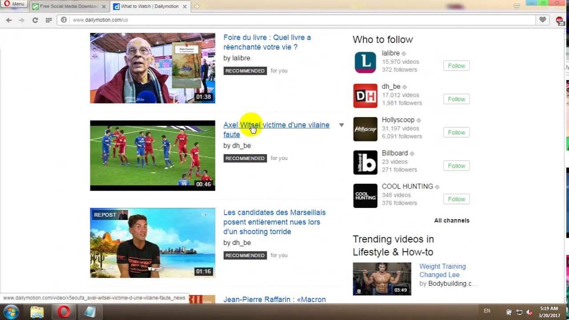Open Axel Witsel video thumbnail
569x320 pixels.
(152, 156)
